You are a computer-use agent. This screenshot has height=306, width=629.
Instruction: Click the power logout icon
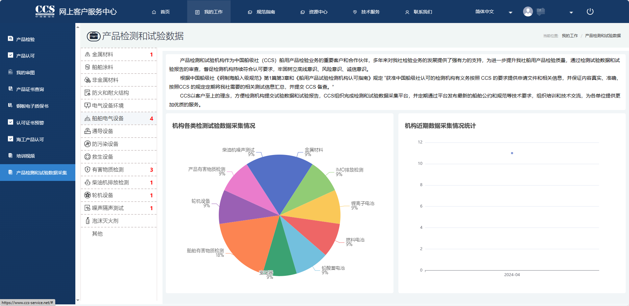[x=590, y=11]
